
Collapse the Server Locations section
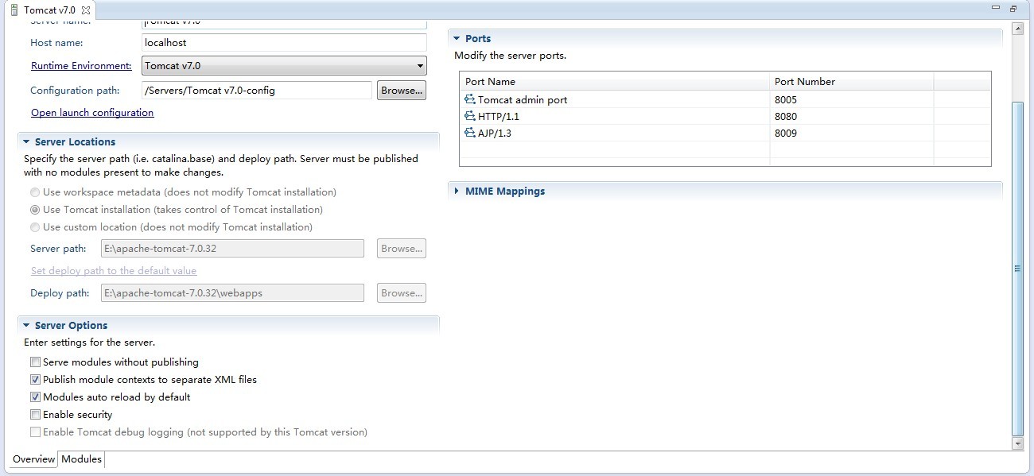[26, 141]
